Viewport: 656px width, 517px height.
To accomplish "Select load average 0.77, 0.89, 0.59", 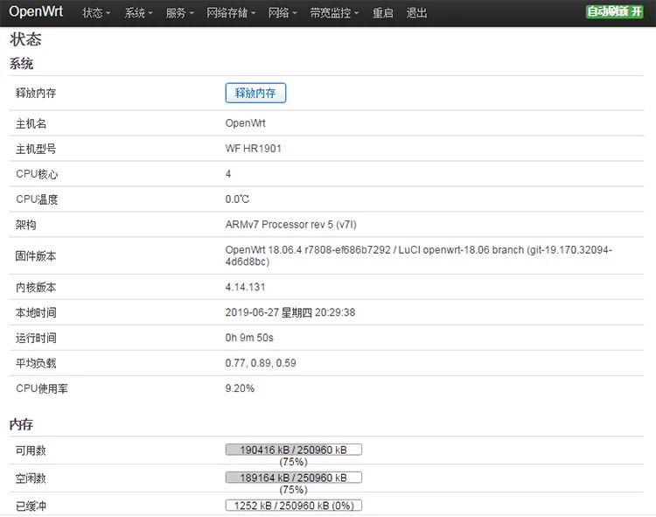I will pos(261,363).
